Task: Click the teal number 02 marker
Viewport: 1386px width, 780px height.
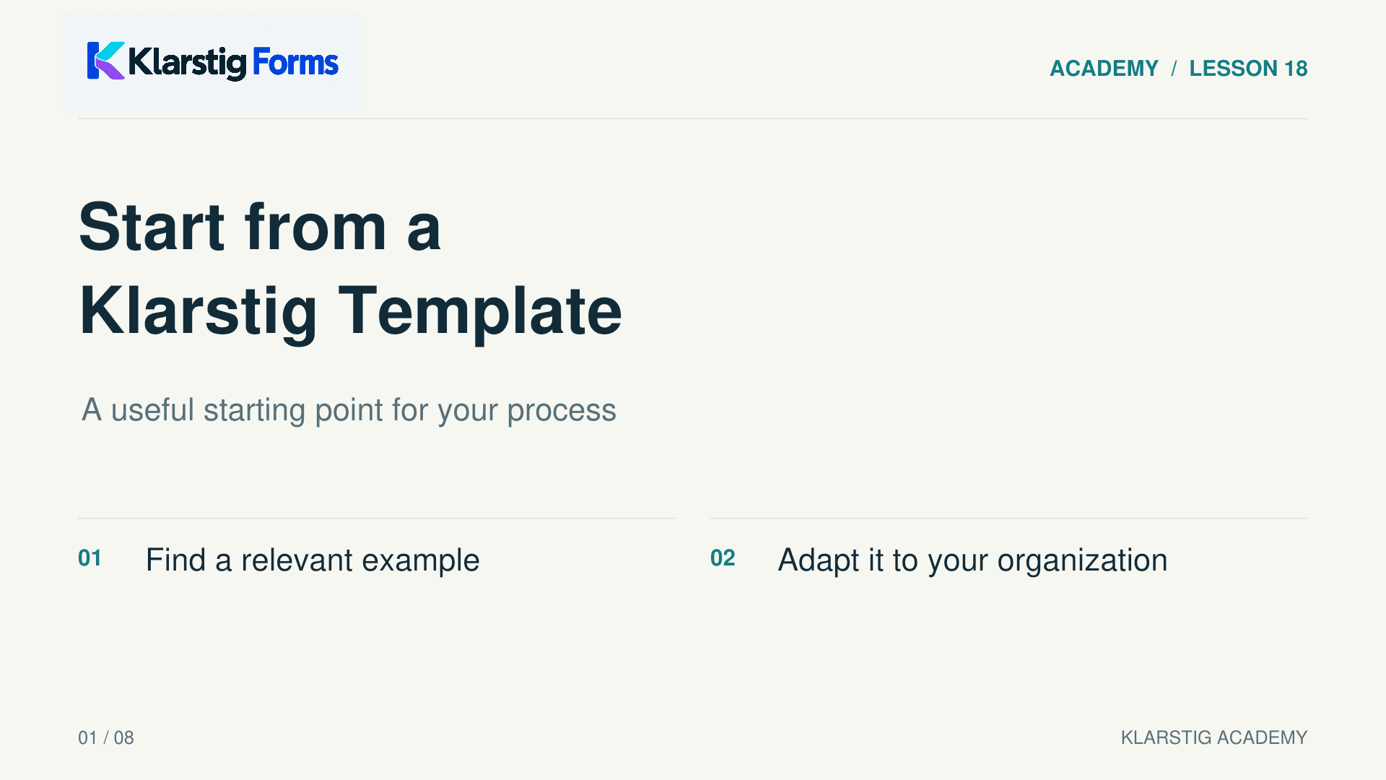Action: (x=723, y=558)
